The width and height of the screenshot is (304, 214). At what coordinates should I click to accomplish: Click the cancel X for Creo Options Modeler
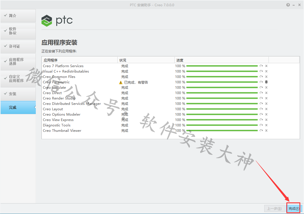click(266, 114)
